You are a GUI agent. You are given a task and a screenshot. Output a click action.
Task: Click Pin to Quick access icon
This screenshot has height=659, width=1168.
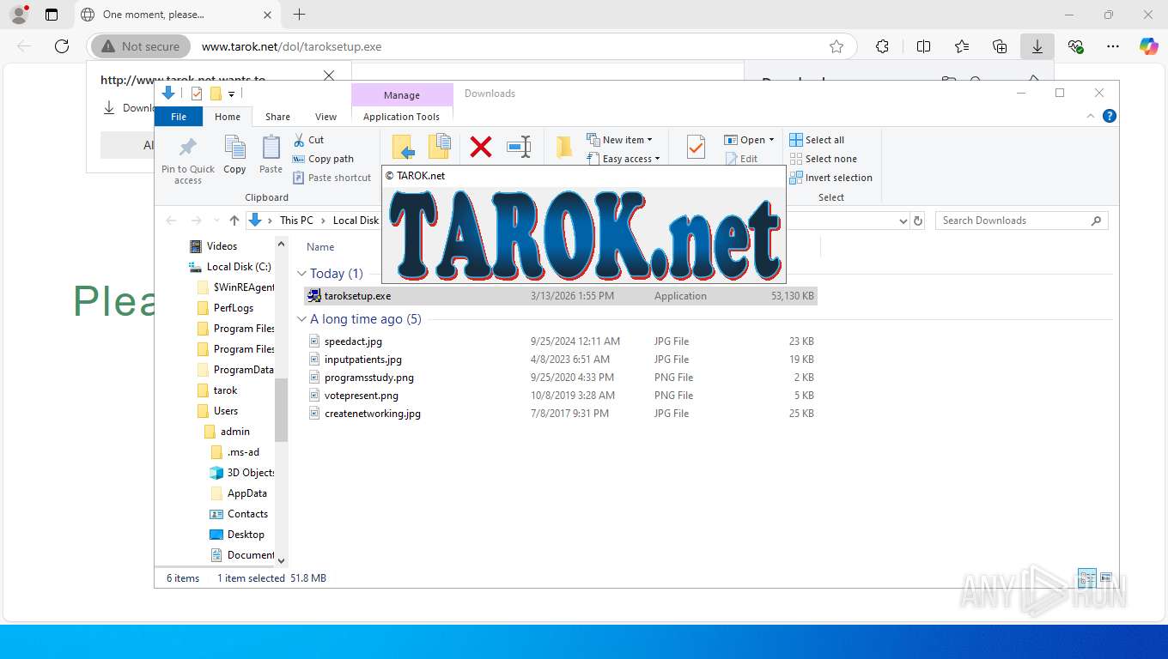(188, 148)
